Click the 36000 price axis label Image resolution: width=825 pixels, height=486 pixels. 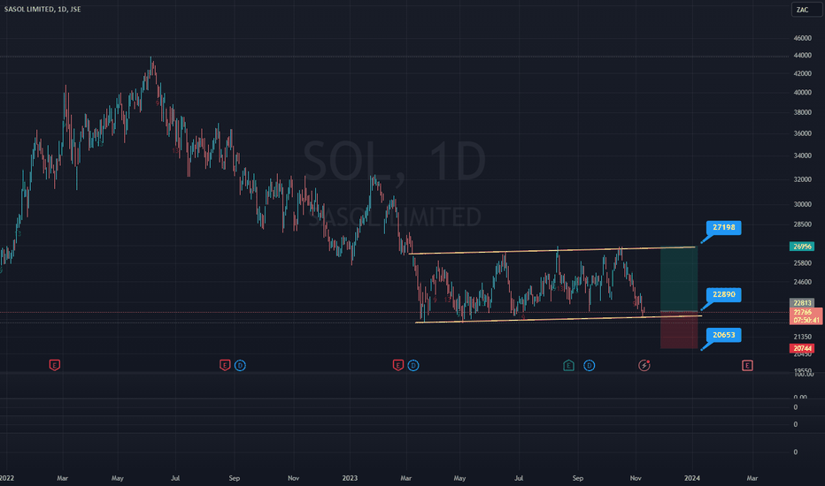[802, 133]
